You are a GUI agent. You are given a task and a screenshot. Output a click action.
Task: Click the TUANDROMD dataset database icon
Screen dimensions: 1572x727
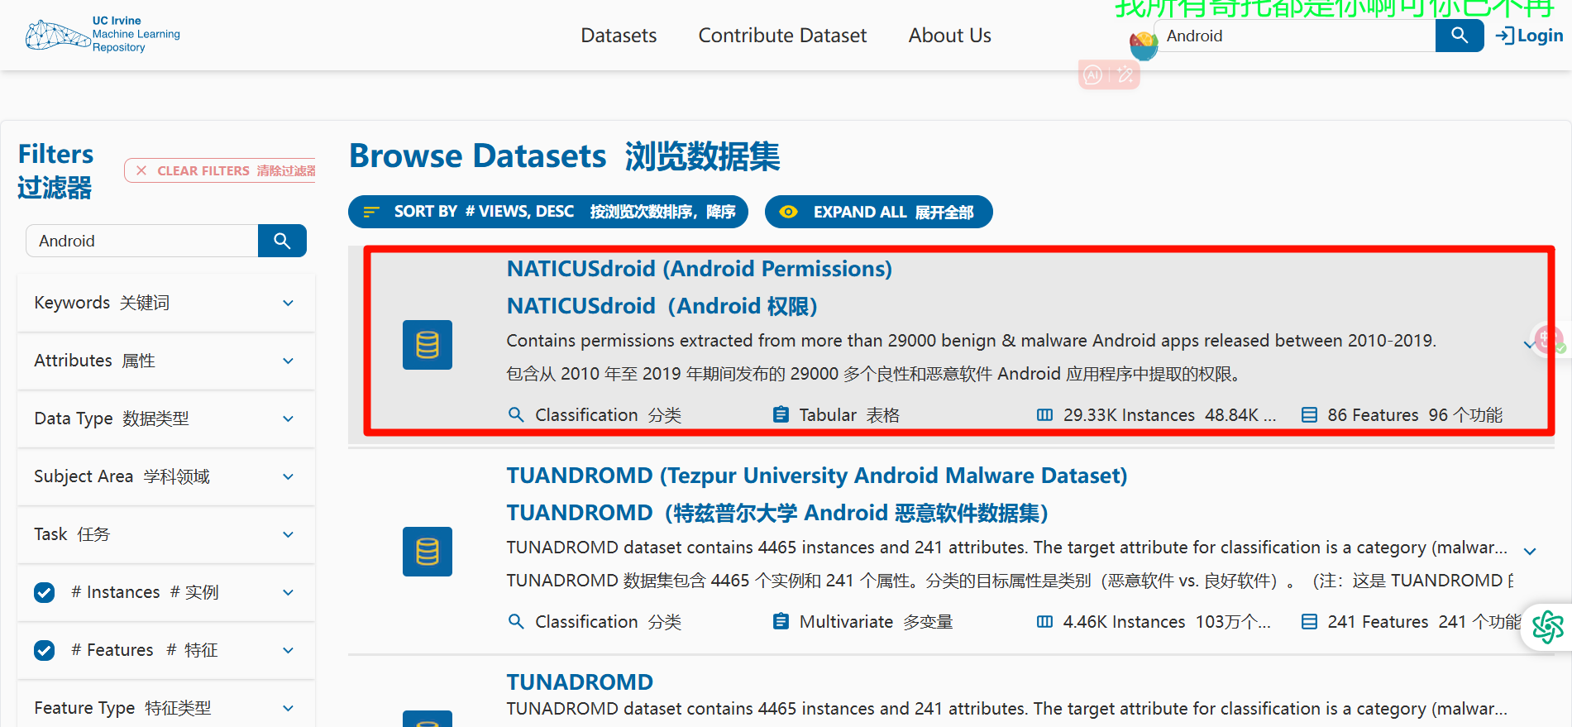tap(428, 552)
